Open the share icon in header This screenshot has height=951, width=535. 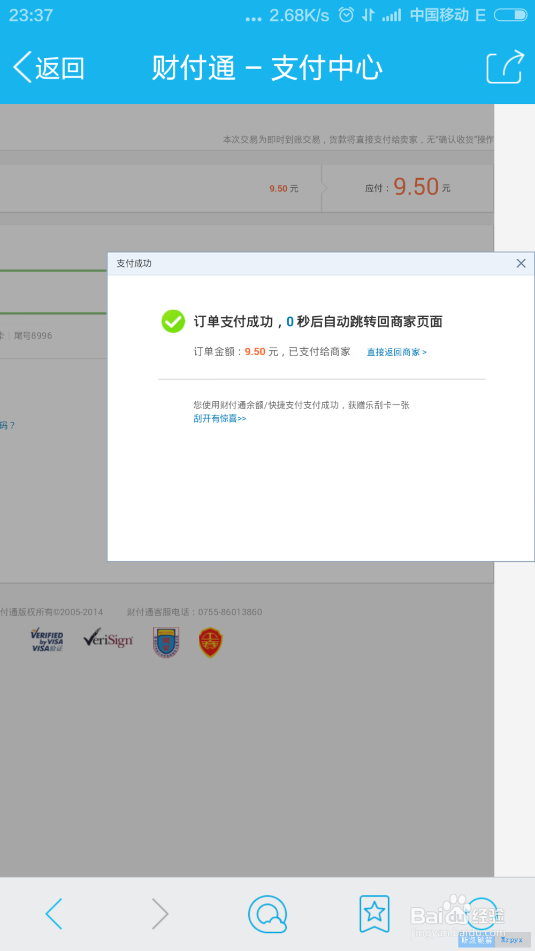tap(505, 67)
